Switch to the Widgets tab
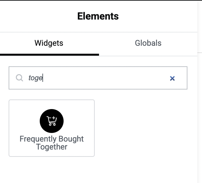202x183 pixels. tap(49, 44)
